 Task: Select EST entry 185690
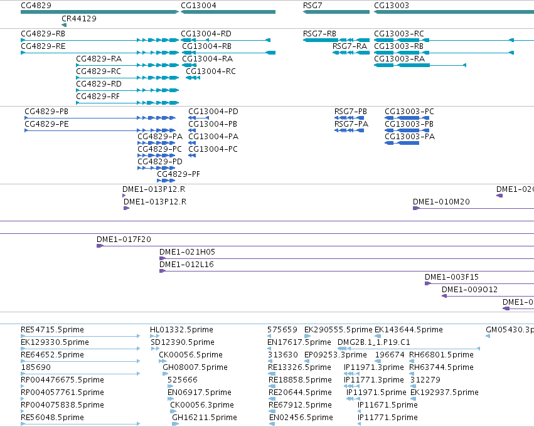36,368
